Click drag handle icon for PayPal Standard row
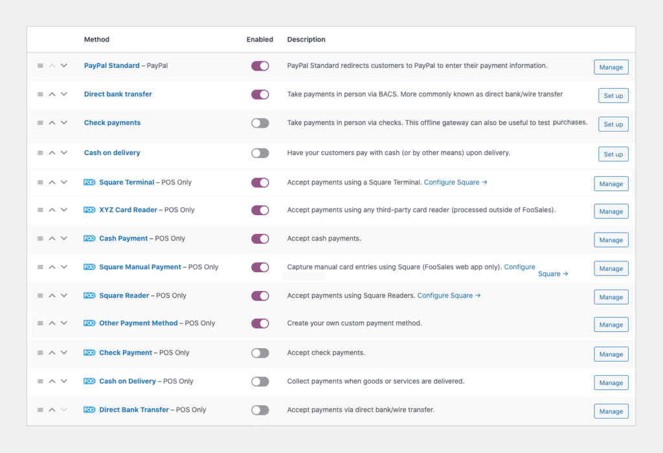This screenshot has width=663, height=453. 40,65
